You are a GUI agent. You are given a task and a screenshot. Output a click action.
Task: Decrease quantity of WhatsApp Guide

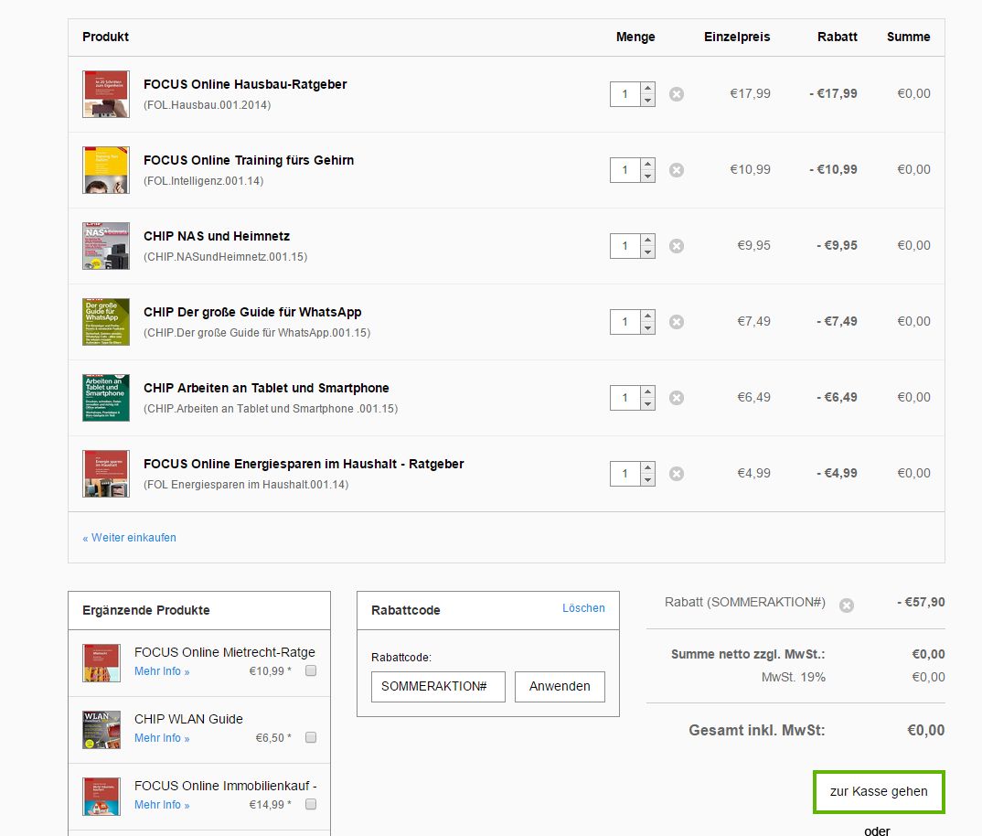[647, 327]
